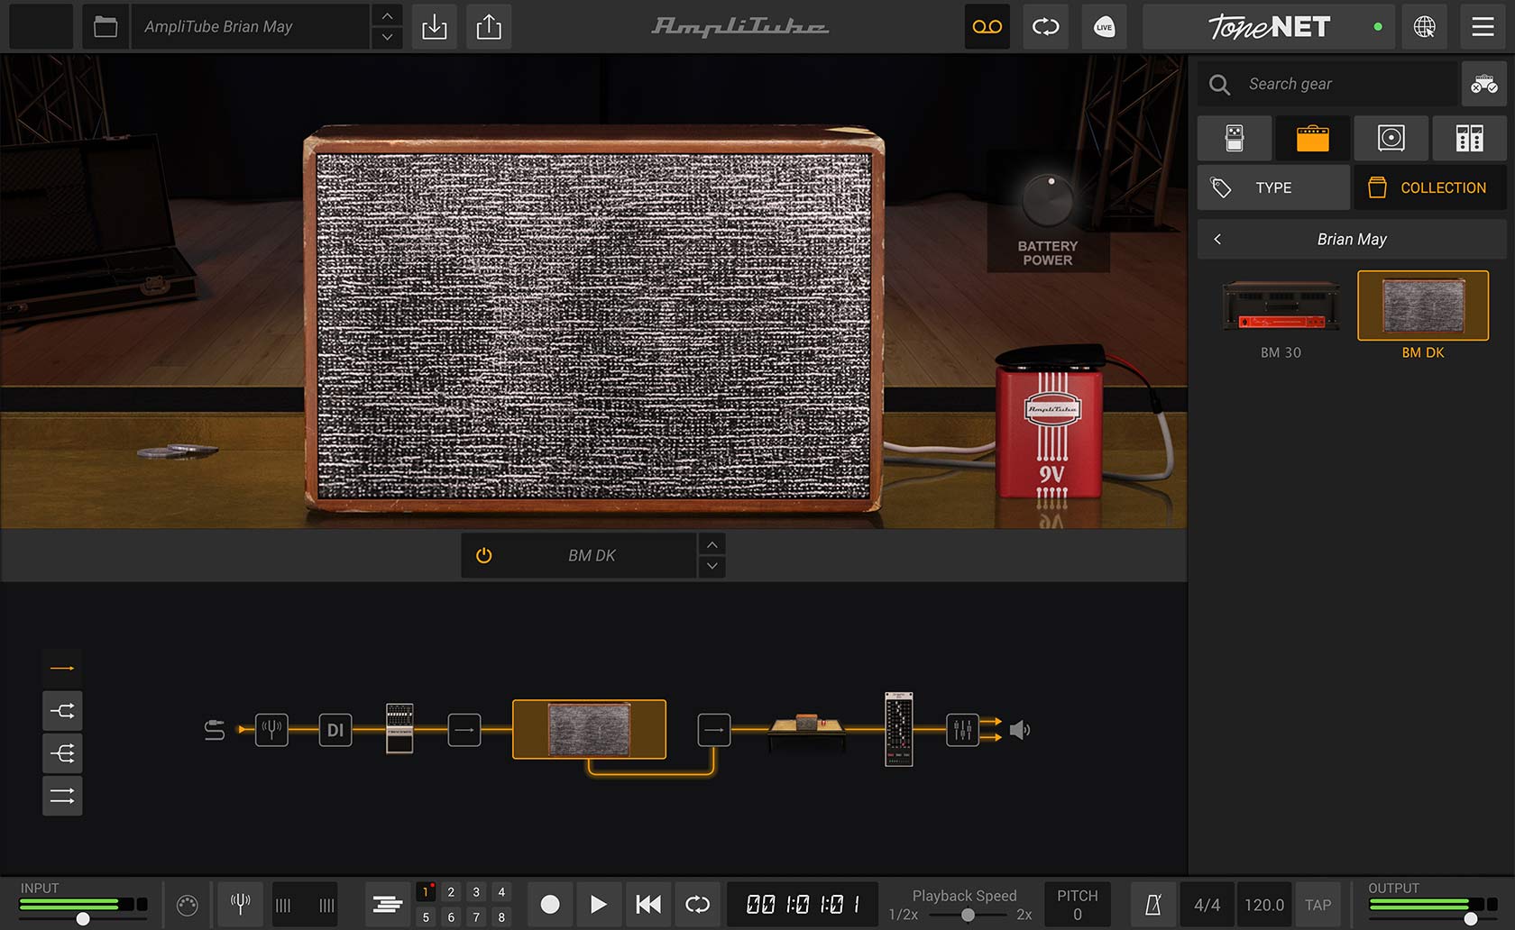Viewport: 1515px width, 930px height.
Task: Select recorder track 1
Action: [426, 892]
